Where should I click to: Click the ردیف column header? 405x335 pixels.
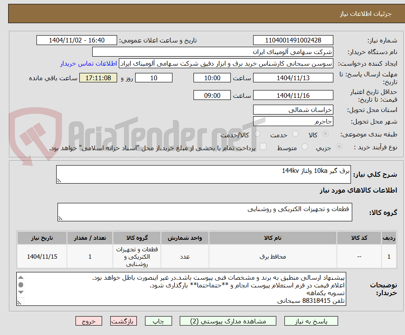click(389, 238)
